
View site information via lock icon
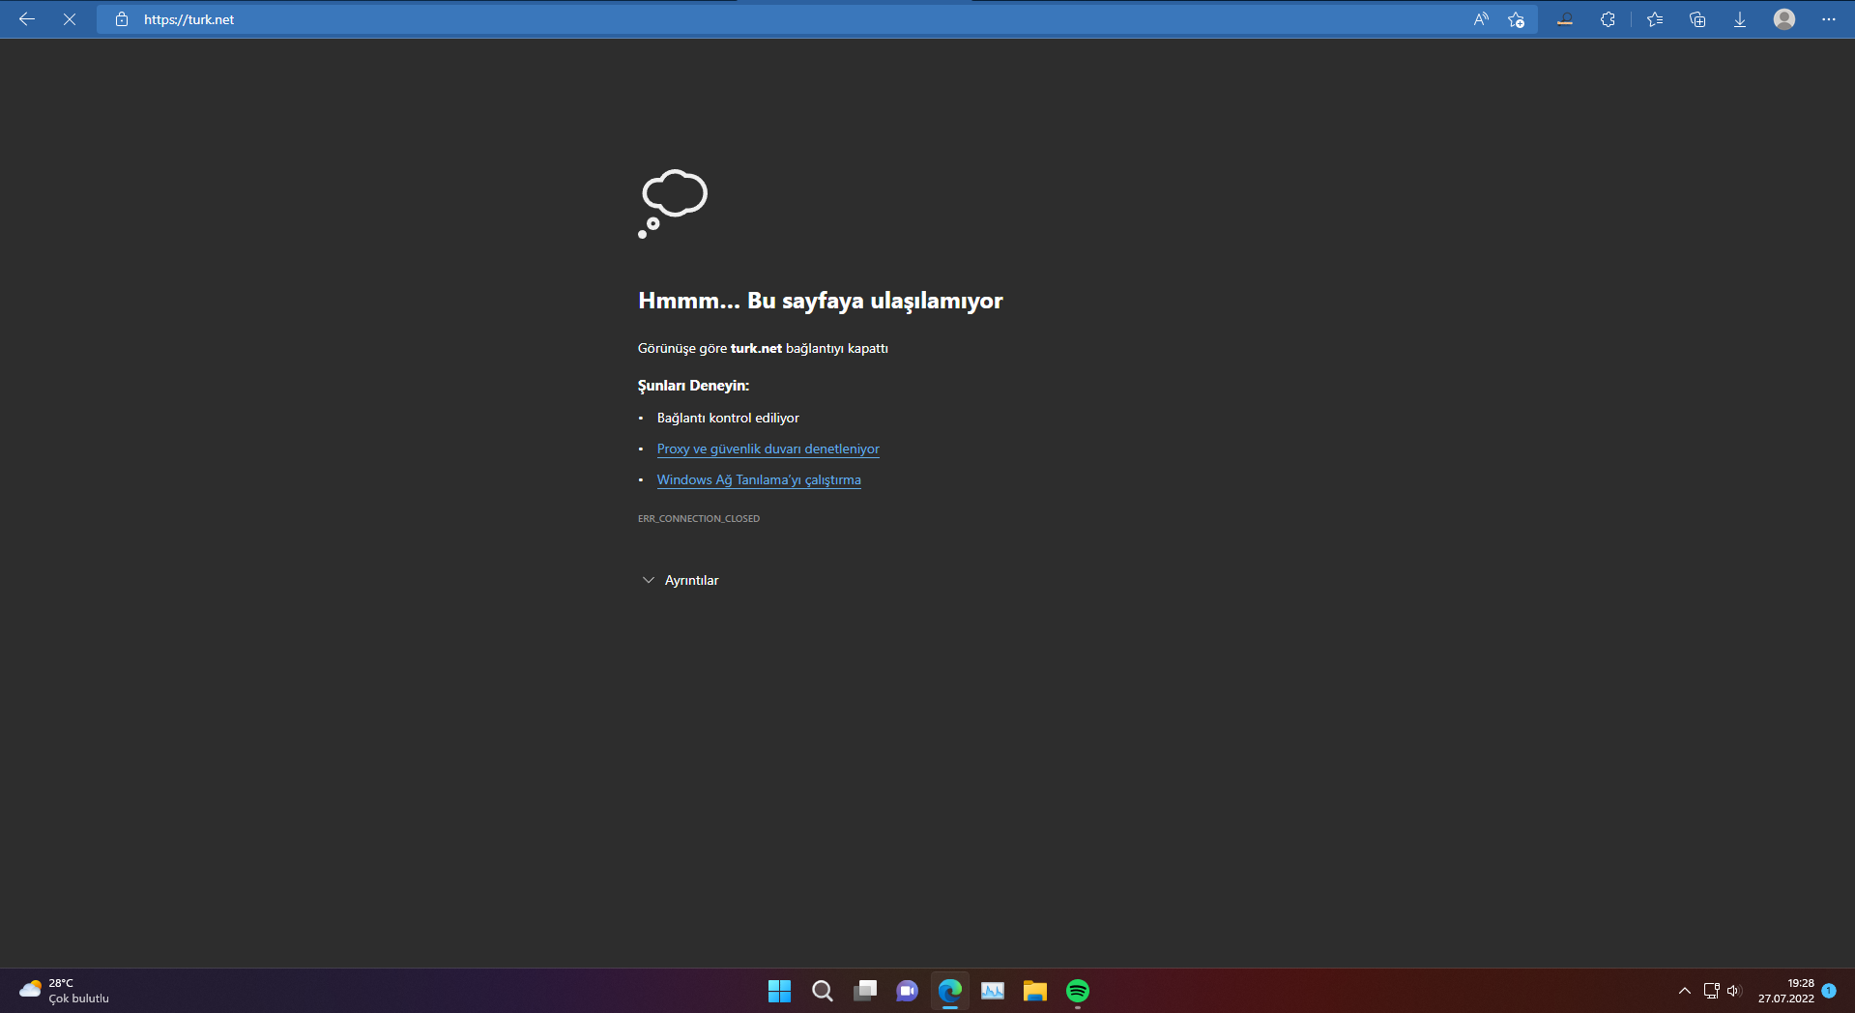pyautogui.click(x=122, y=19)
